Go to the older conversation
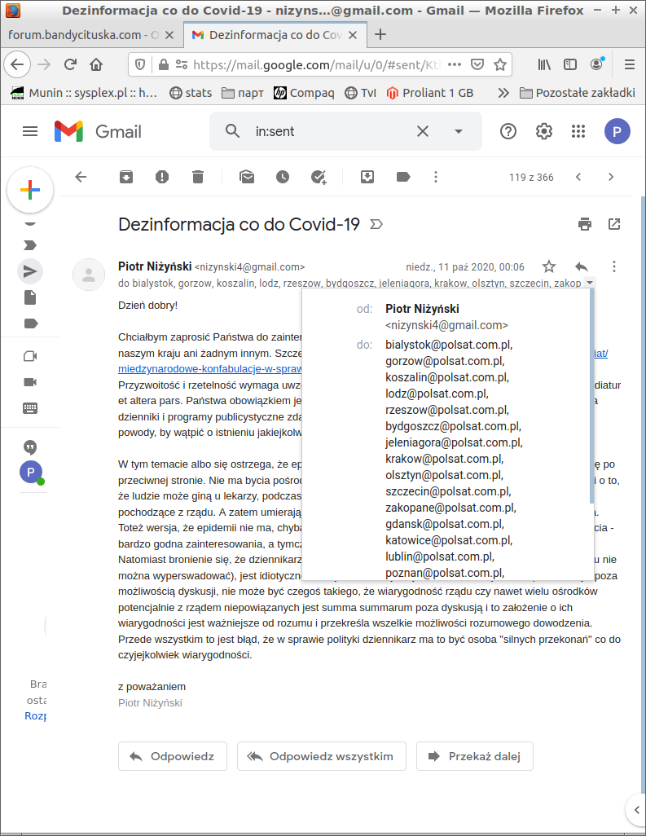The height and width of the screenshot is (836, 646). tap(611, 177)
